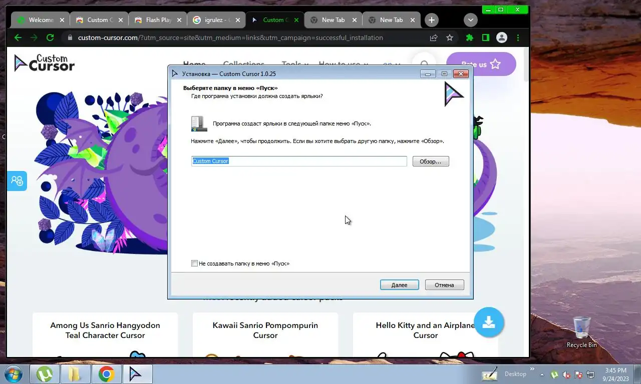
Task: Click Отмена to cancel setup
Action: click(444, 285)
